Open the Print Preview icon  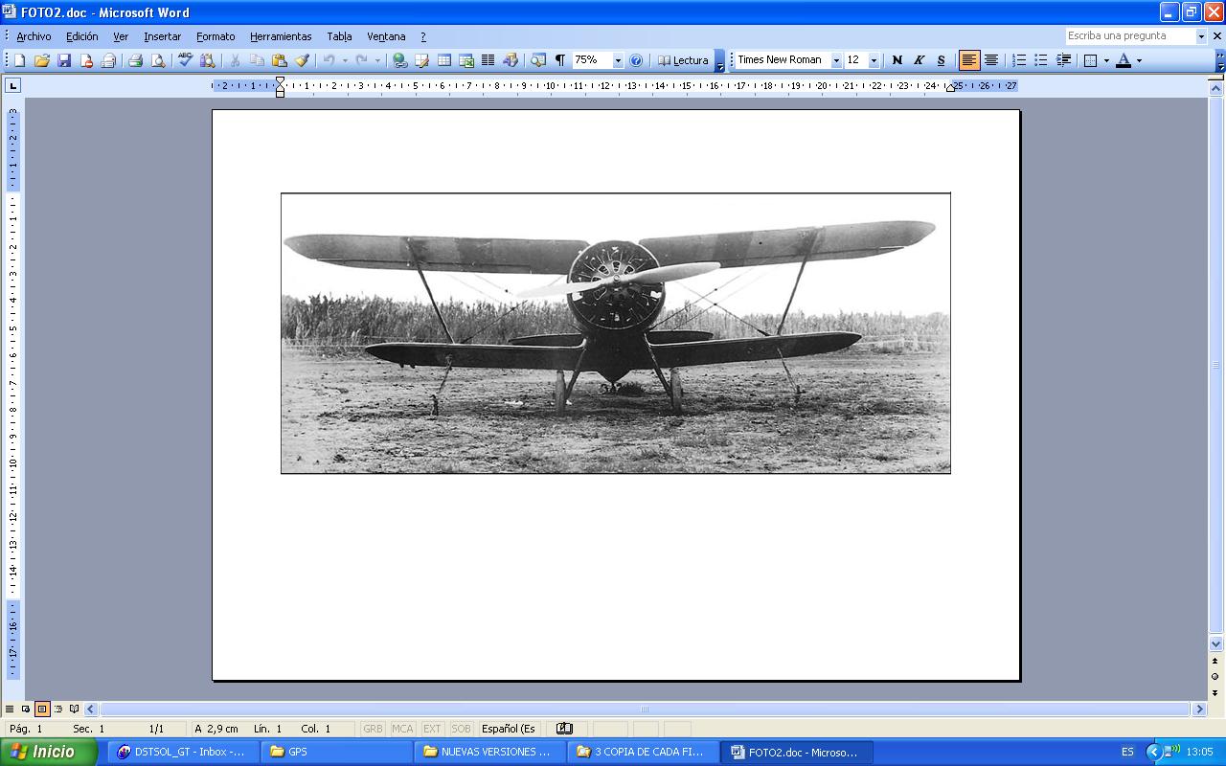(x=157, y=60)
